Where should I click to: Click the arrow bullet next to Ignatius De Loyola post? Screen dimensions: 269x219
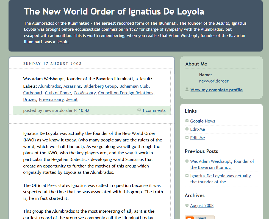(x=187, y=175)
